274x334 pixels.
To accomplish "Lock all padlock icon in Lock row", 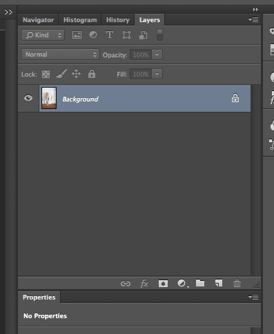I will (x=92, y=74).
